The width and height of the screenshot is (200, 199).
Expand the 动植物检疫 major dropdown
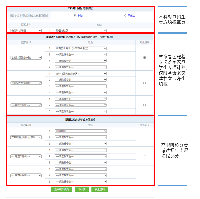pos(81,30)
